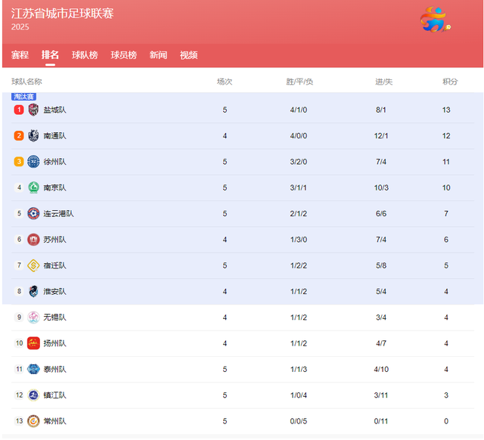Open the 赛程 schedule tab
Image resolution: width=484 pixels, height=440 pixels.
coord(20,55)
